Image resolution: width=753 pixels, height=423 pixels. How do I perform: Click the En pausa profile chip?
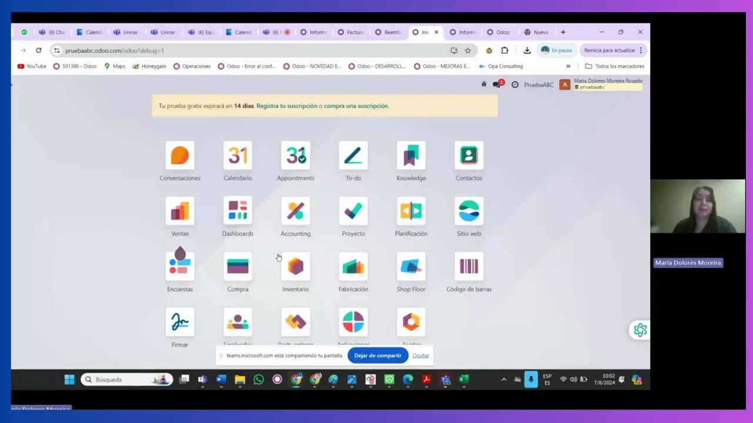[x=556, y=51]
